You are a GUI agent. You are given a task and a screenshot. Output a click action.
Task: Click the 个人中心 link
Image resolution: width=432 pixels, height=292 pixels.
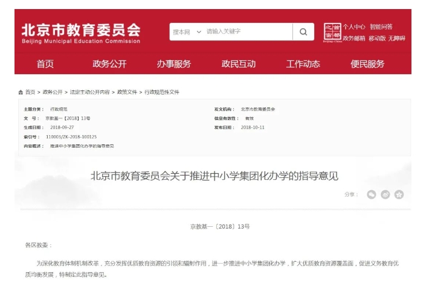pyautogui.click(x=354, y=27)
